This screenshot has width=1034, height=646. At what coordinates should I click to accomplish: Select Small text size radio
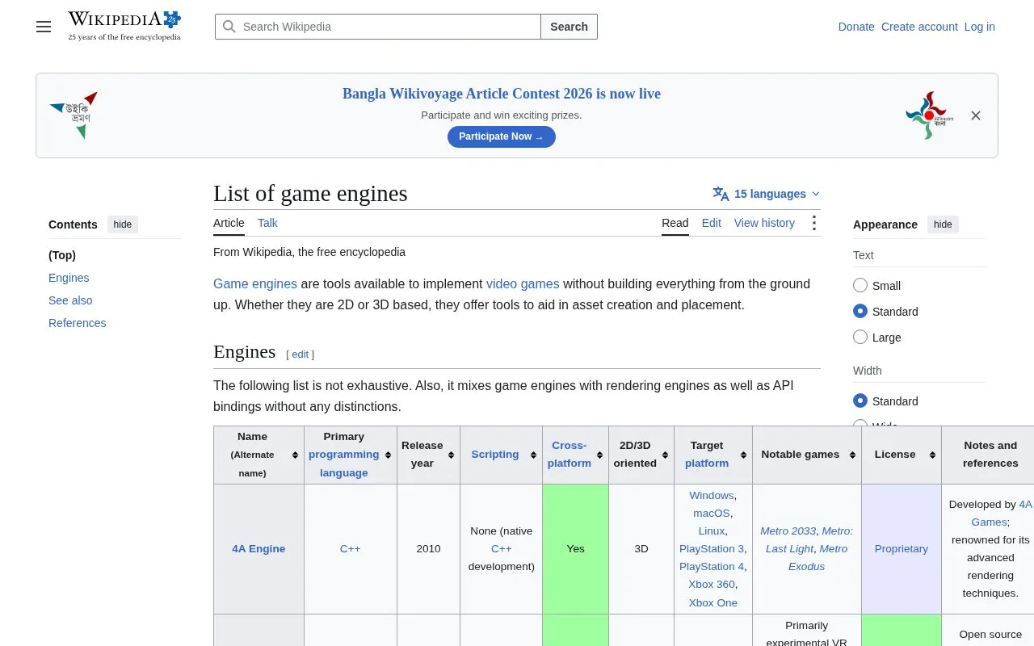click(860, 285)
